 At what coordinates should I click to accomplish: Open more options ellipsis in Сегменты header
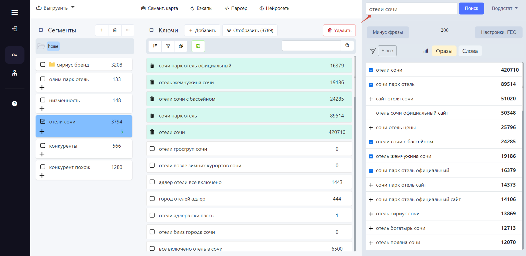tap(128, 30)
